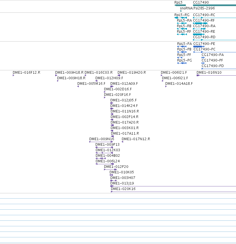This screenshot has width=236, height=244.
Task: Click CG17490-PD protein label
Action: (213, 66)
